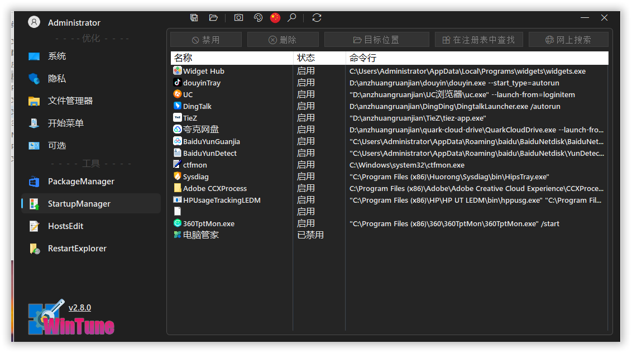Viewport: 632px width, 353px height.
Task: Launch RestartExplorer tool
Action: pyautogui.click(x=76, y=249)
